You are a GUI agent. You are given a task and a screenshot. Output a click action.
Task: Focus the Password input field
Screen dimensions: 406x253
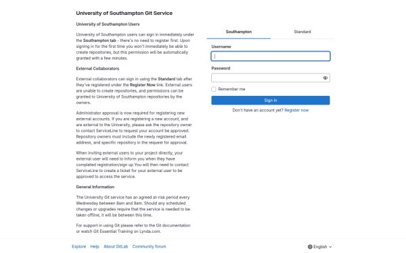271,78
